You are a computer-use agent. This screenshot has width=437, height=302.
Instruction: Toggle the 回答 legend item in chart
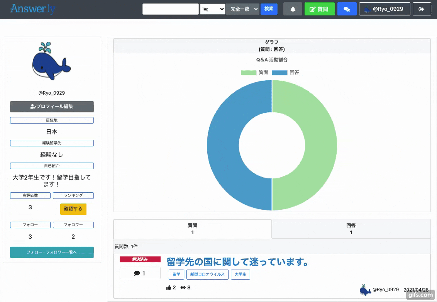tap(285, 73)
